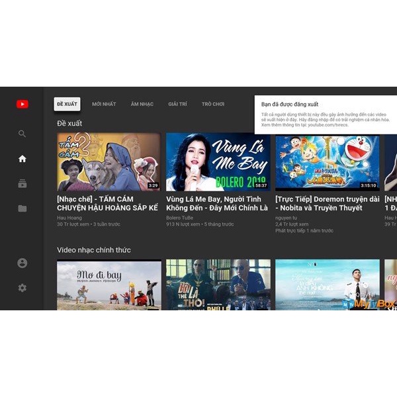397x397 pixels.
Task: Open the Mơ đi bay music video
Action: [109, 285]
